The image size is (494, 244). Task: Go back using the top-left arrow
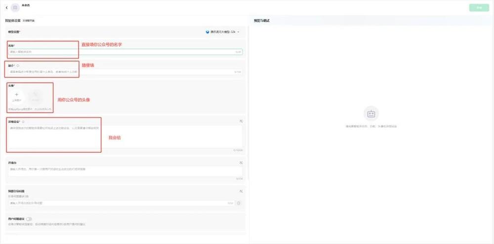click(x=6, y=7)
